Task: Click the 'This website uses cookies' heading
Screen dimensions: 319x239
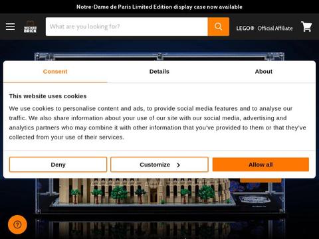Action: (48, 96)
